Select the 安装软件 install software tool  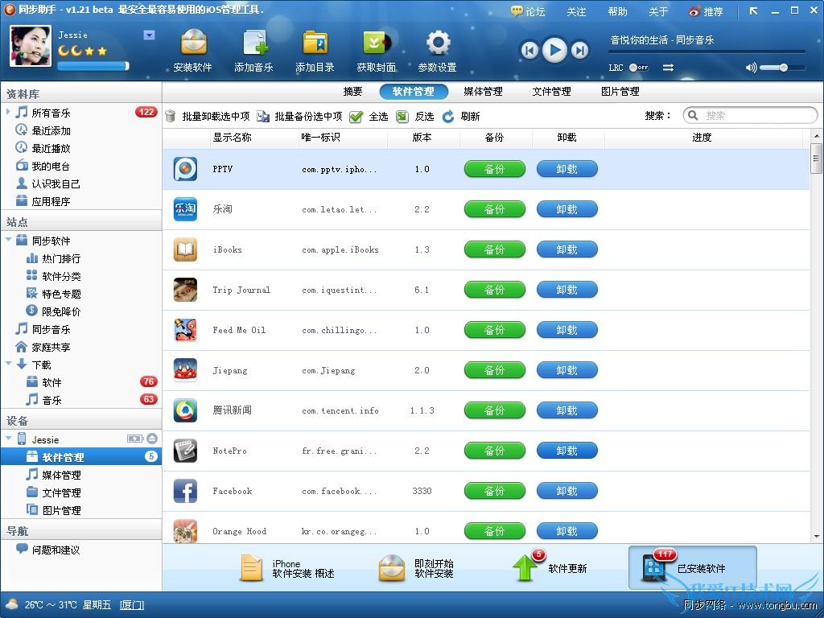tap(193, 48)
